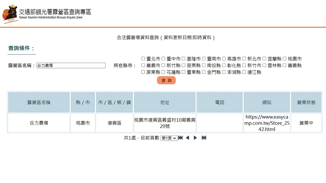Image resolution: width=326 pixels, height=183 pixels.
Task: Select the 宜蘭縣 checkbox
Action: (265, 59)
